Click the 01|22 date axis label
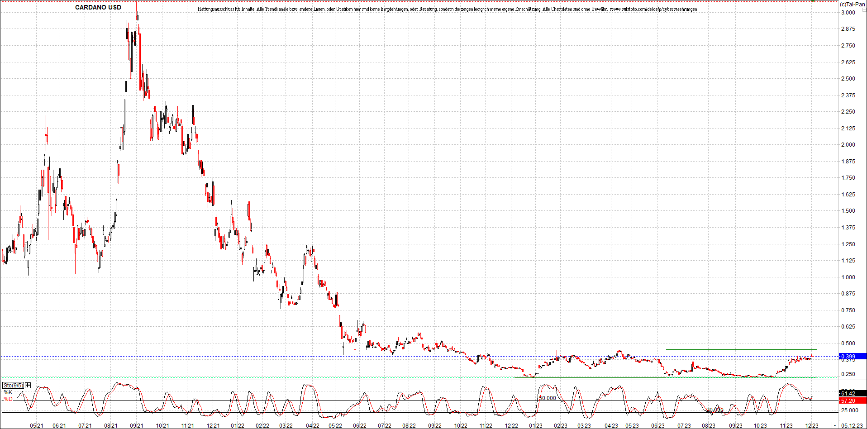The image size is (867, 429). click(238, 425)
